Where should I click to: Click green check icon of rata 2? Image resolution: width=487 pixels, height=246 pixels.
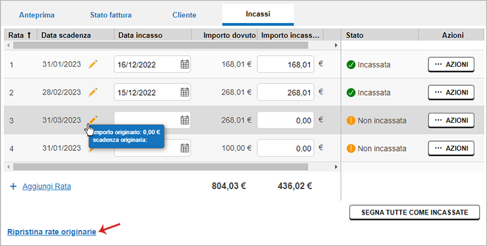tap(351, 92)
